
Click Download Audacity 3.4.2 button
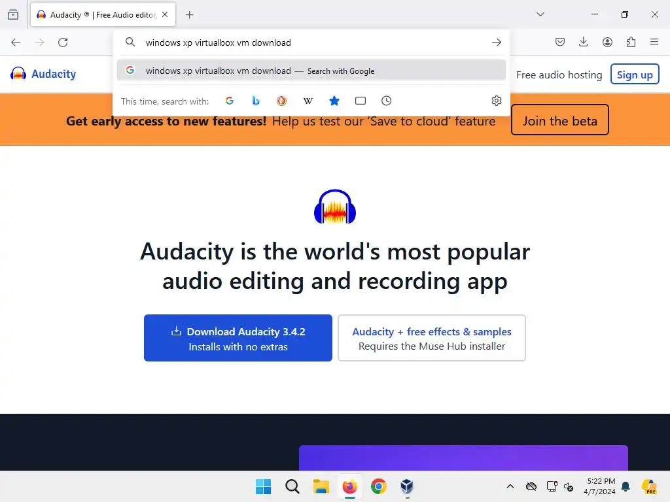(238, 338)
